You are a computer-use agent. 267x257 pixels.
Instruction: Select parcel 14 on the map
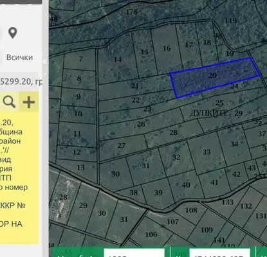pos(118,60)
